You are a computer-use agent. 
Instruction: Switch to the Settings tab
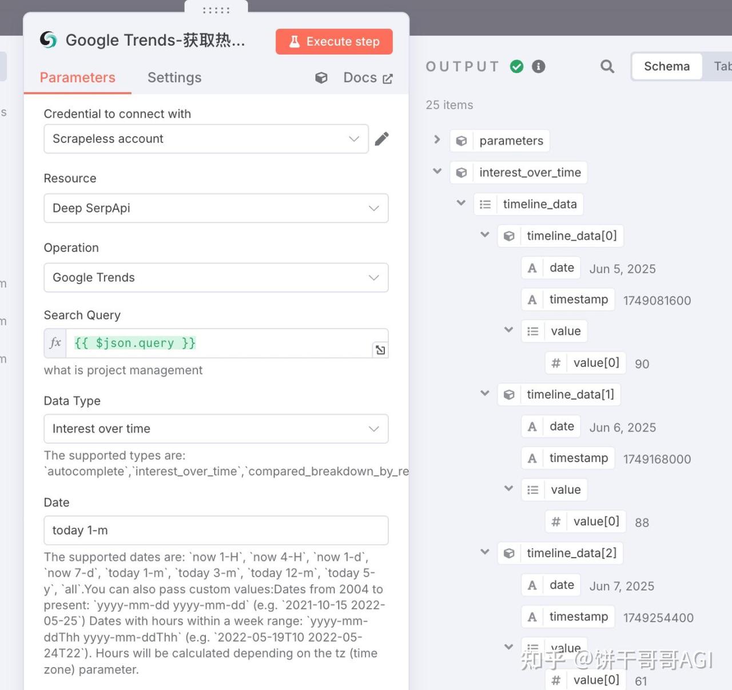pyautogui.click(x=174, y=78)
